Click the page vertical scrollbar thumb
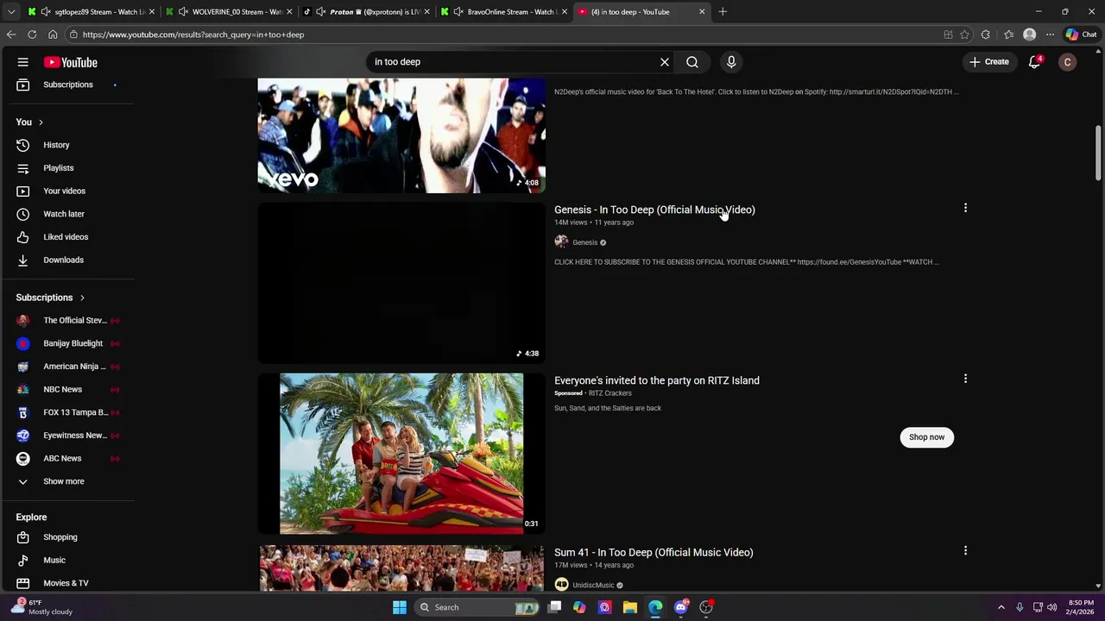1105x621 pixels. pos(1098,152)
